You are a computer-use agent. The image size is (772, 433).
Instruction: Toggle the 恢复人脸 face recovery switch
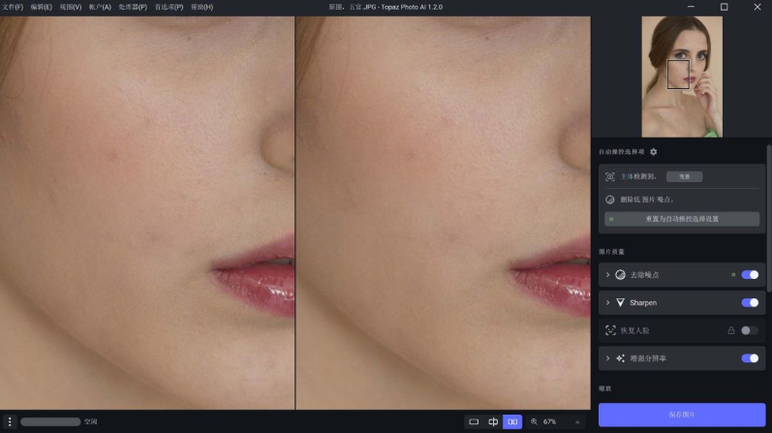tap(750, 330)
